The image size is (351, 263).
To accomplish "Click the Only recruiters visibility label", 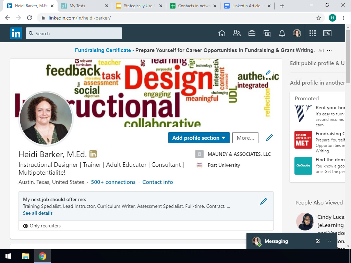I will click(x=45, y=226).
